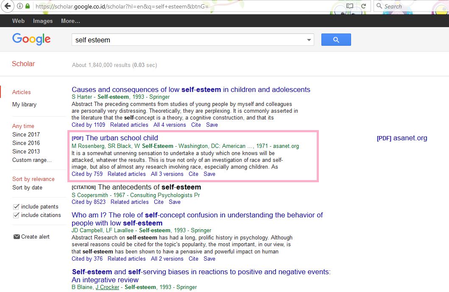449x292 pixels.
Task: Expand the More... navigation menu
Action: (70, 20)
